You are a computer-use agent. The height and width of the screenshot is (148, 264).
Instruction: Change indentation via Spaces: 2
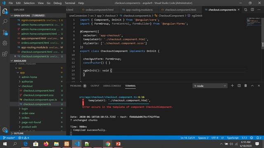[x=203, y=138]
